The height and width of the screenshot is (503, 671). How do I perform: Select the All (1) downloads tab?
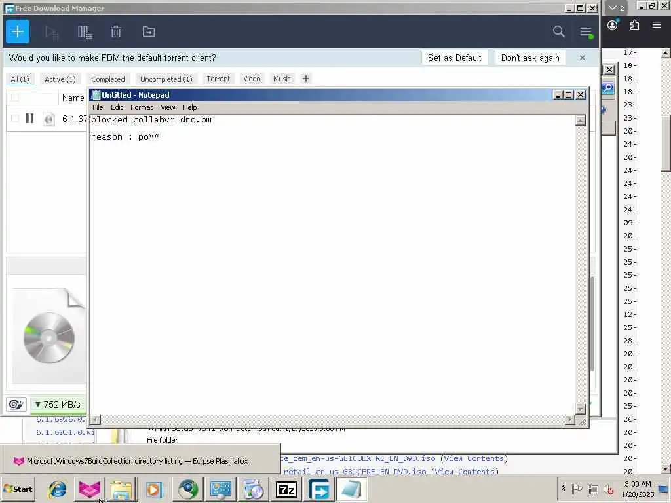[20, 79]
